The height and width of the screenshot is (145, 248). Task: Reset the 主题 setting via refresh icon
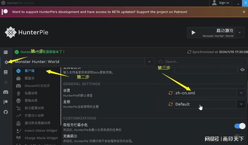pyautogui.click(x=171, y=104)
